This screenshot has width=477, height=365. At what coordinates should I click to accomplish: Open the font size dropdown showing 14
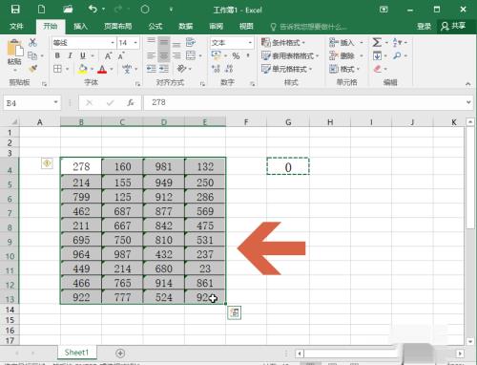135,43
